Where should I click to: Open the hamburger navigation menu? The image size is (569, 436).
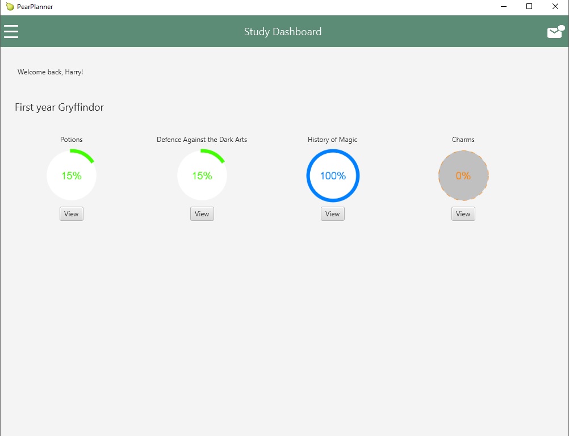[x=11, y=31]
